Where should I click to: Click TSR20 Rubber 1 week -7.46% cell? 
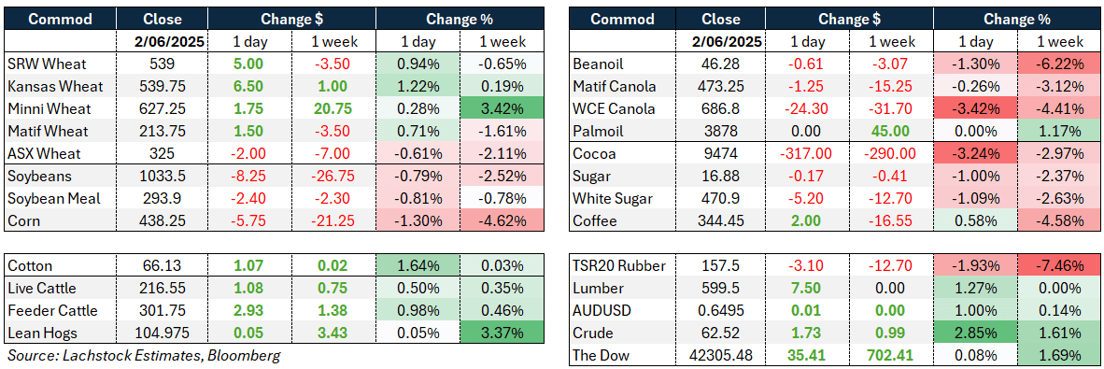click(x=1059, y=266)
